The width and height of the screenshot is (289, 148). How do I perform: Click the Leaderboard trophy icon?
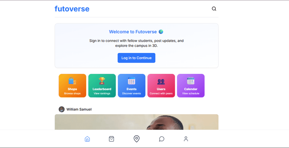(102, 81)
